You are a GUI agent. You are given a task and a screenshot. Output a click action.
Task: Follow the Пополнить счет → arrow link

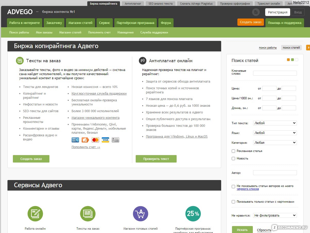(86, 147)
